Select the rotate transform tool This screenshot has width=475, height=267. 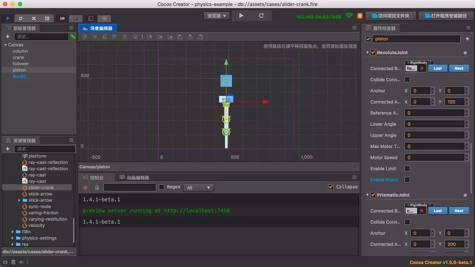tap(21, 18)
